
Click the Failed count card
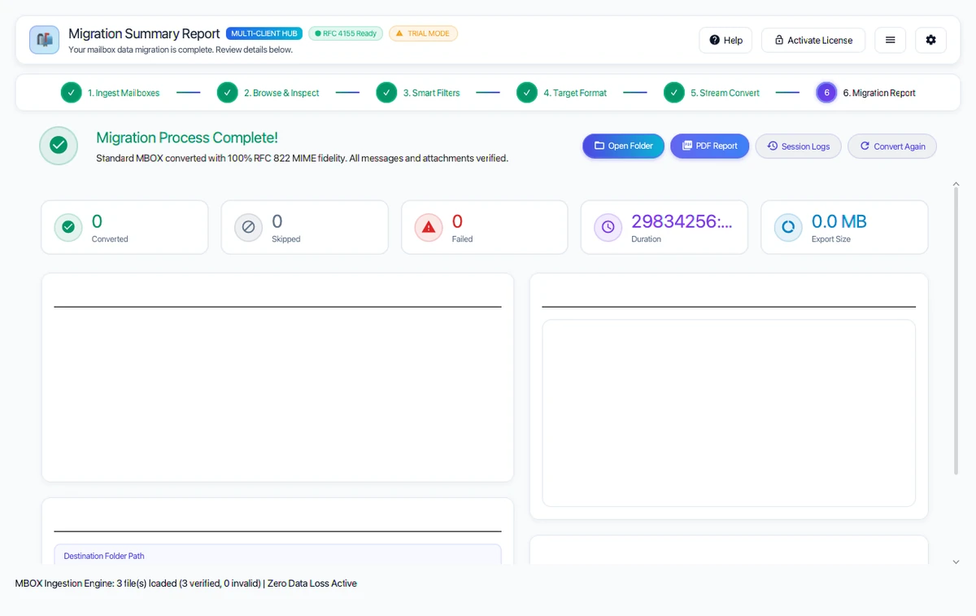point(484,227)
